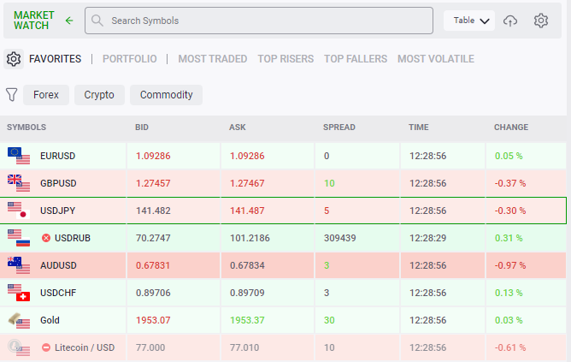This screenshot has height=362, width=571.
Task: Click GBPUSD change value -0.37 %
Action: click(510, 183)
